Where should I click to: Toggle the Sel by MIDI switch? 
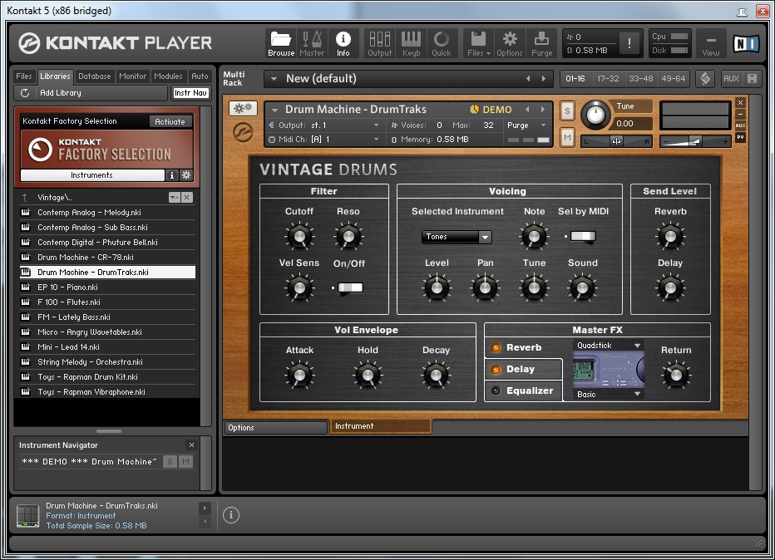[583, 237]
